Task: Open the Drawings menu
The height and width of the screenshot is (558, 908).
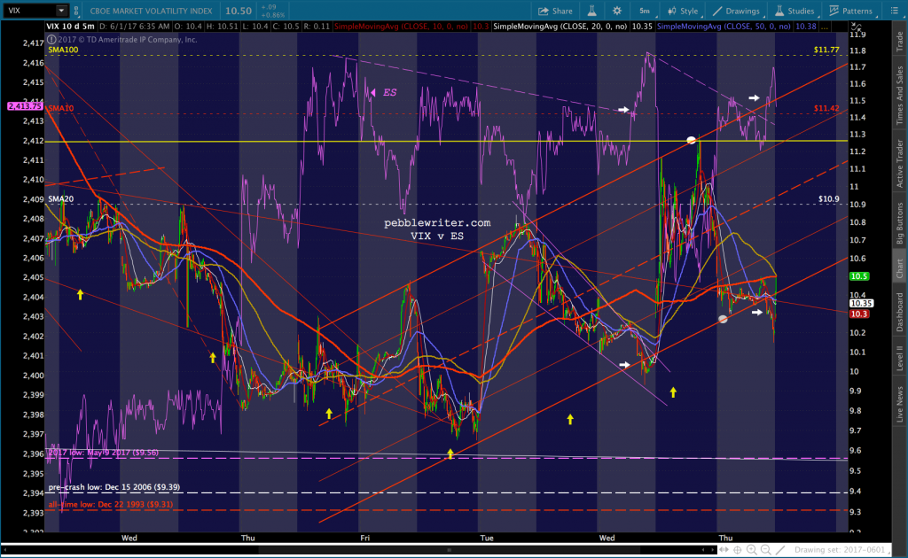Action: pos(737,11)
